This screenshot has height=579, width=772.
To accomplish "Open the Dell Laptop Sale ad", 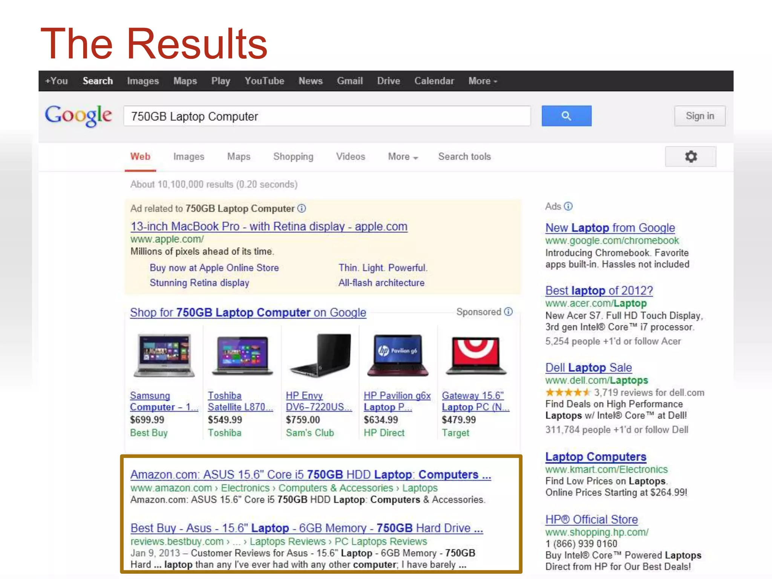I will point(588,367).
